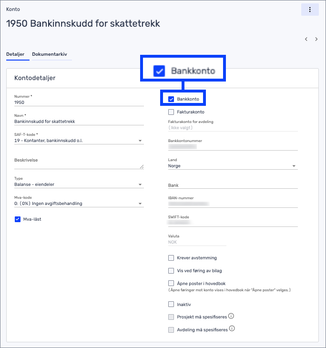The image size is (326, 348).
Task: Click the Kontodetaljer section heading
Action: tap(35, 78)
